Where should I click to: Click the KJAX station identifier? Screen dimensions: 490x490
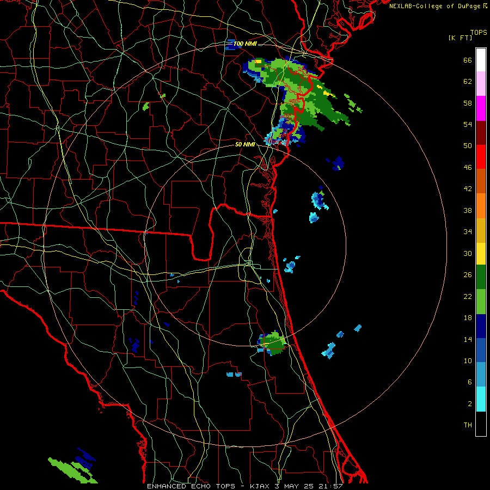pyautogui.click(x=261, y=486)
